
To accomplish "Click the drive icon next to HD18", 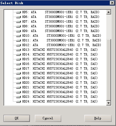I will click(18, 73).
